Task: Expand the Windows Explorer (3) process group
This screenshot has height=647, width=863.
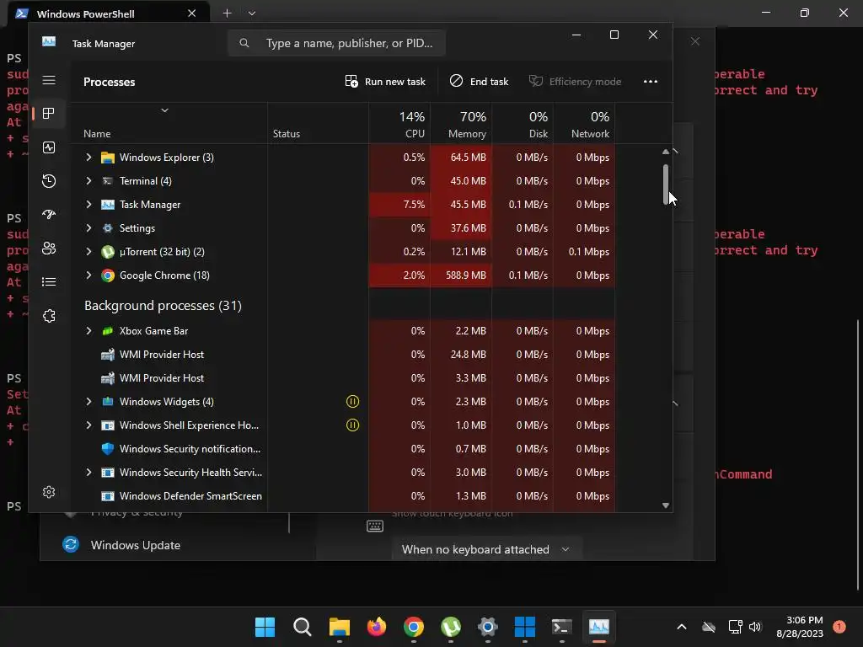Action: 88,158
